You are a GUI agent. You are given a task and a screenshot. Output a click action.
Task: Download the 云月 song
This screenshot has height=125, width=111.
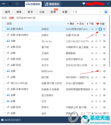click(x=100, y=101)
